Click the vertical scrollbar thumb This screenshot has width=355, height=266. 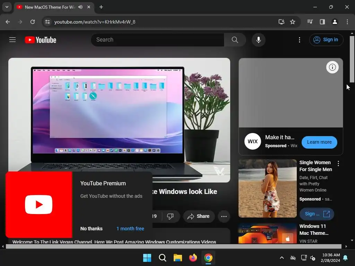[x=352, y=59]
